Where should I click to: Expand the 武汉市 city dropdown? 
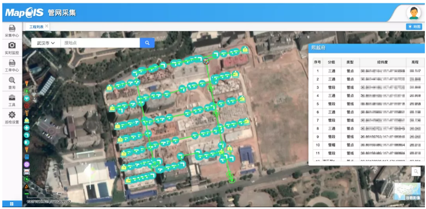click(46, 43)
